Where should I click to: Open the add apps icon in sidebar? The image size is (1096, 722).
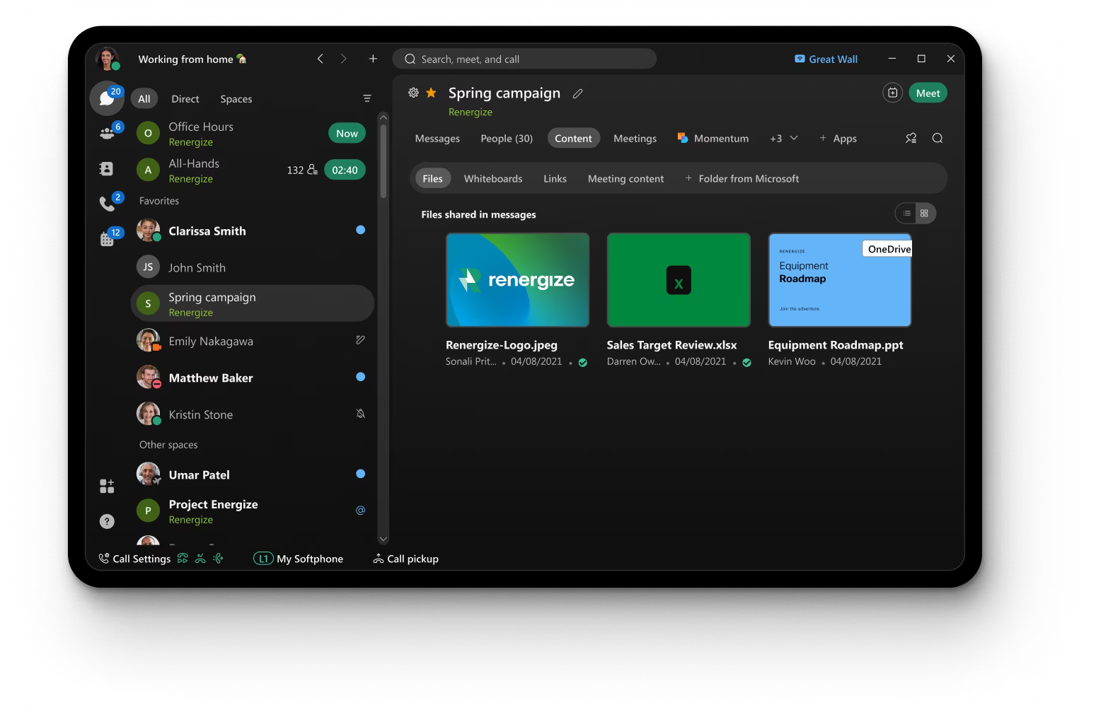(107, 486)
